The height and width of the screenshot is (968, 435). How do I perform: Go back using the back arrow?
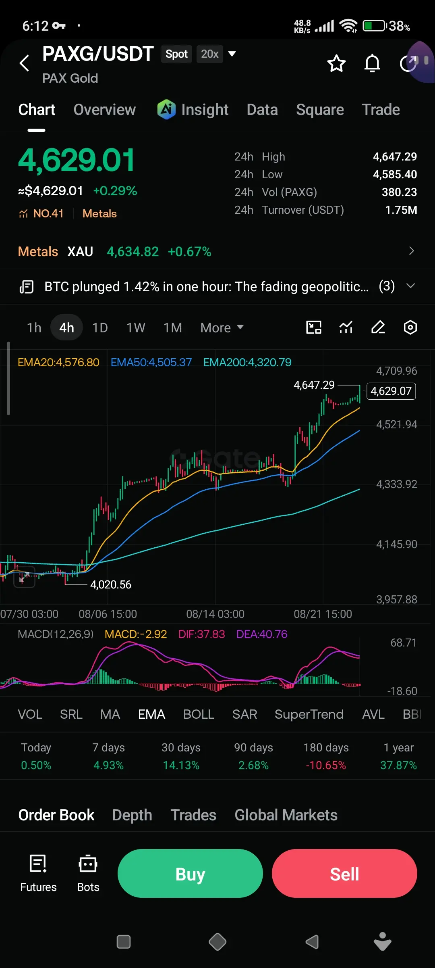(x=25, y=63)
